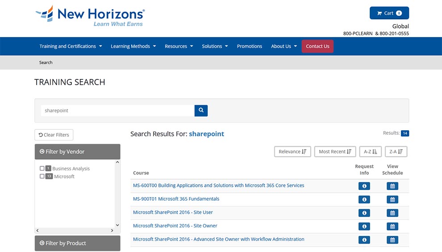Open MS-900T01 Microsoft 365 Fundamentals link
Screen dimensions: 442x252
(176, 199)
